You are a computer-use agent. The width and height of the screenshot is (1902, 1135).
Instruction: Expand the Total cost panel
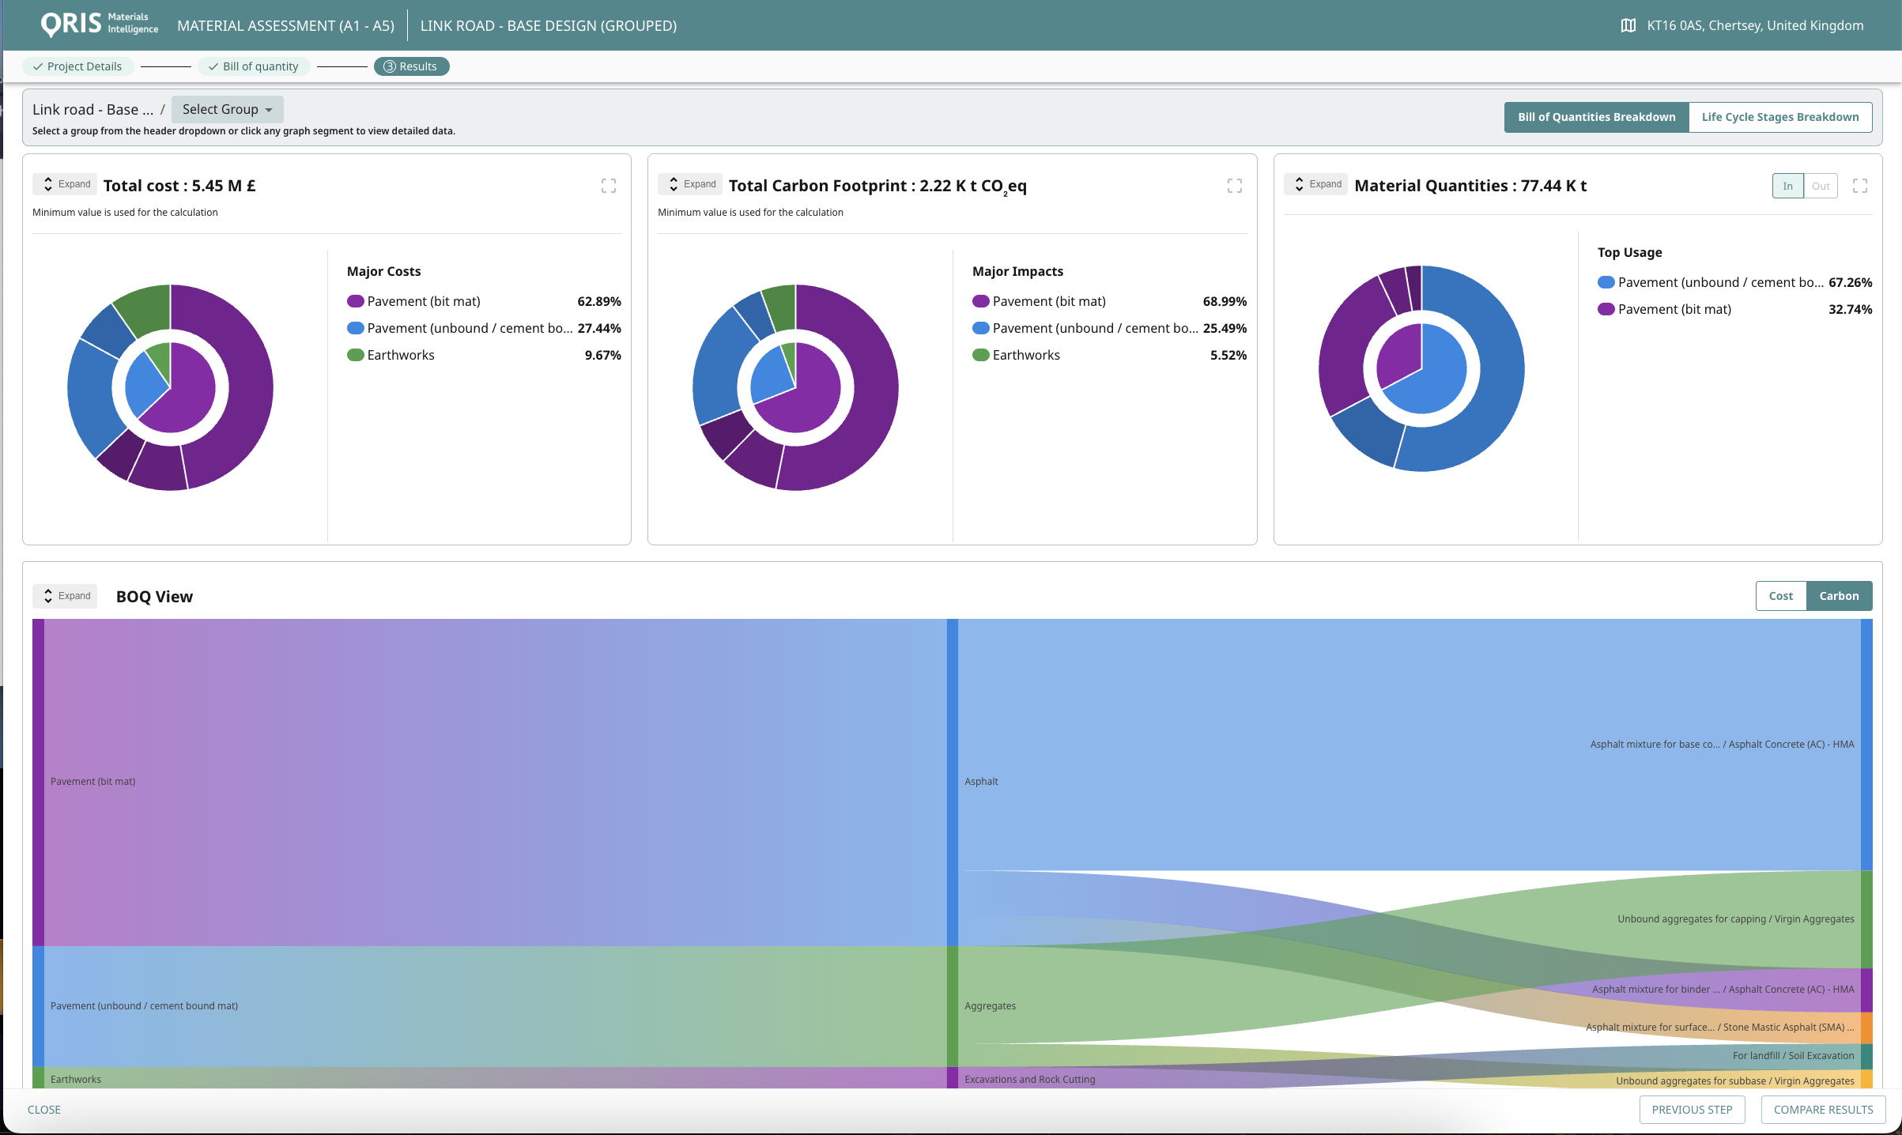pyautogui.click(x=65, y=184)
